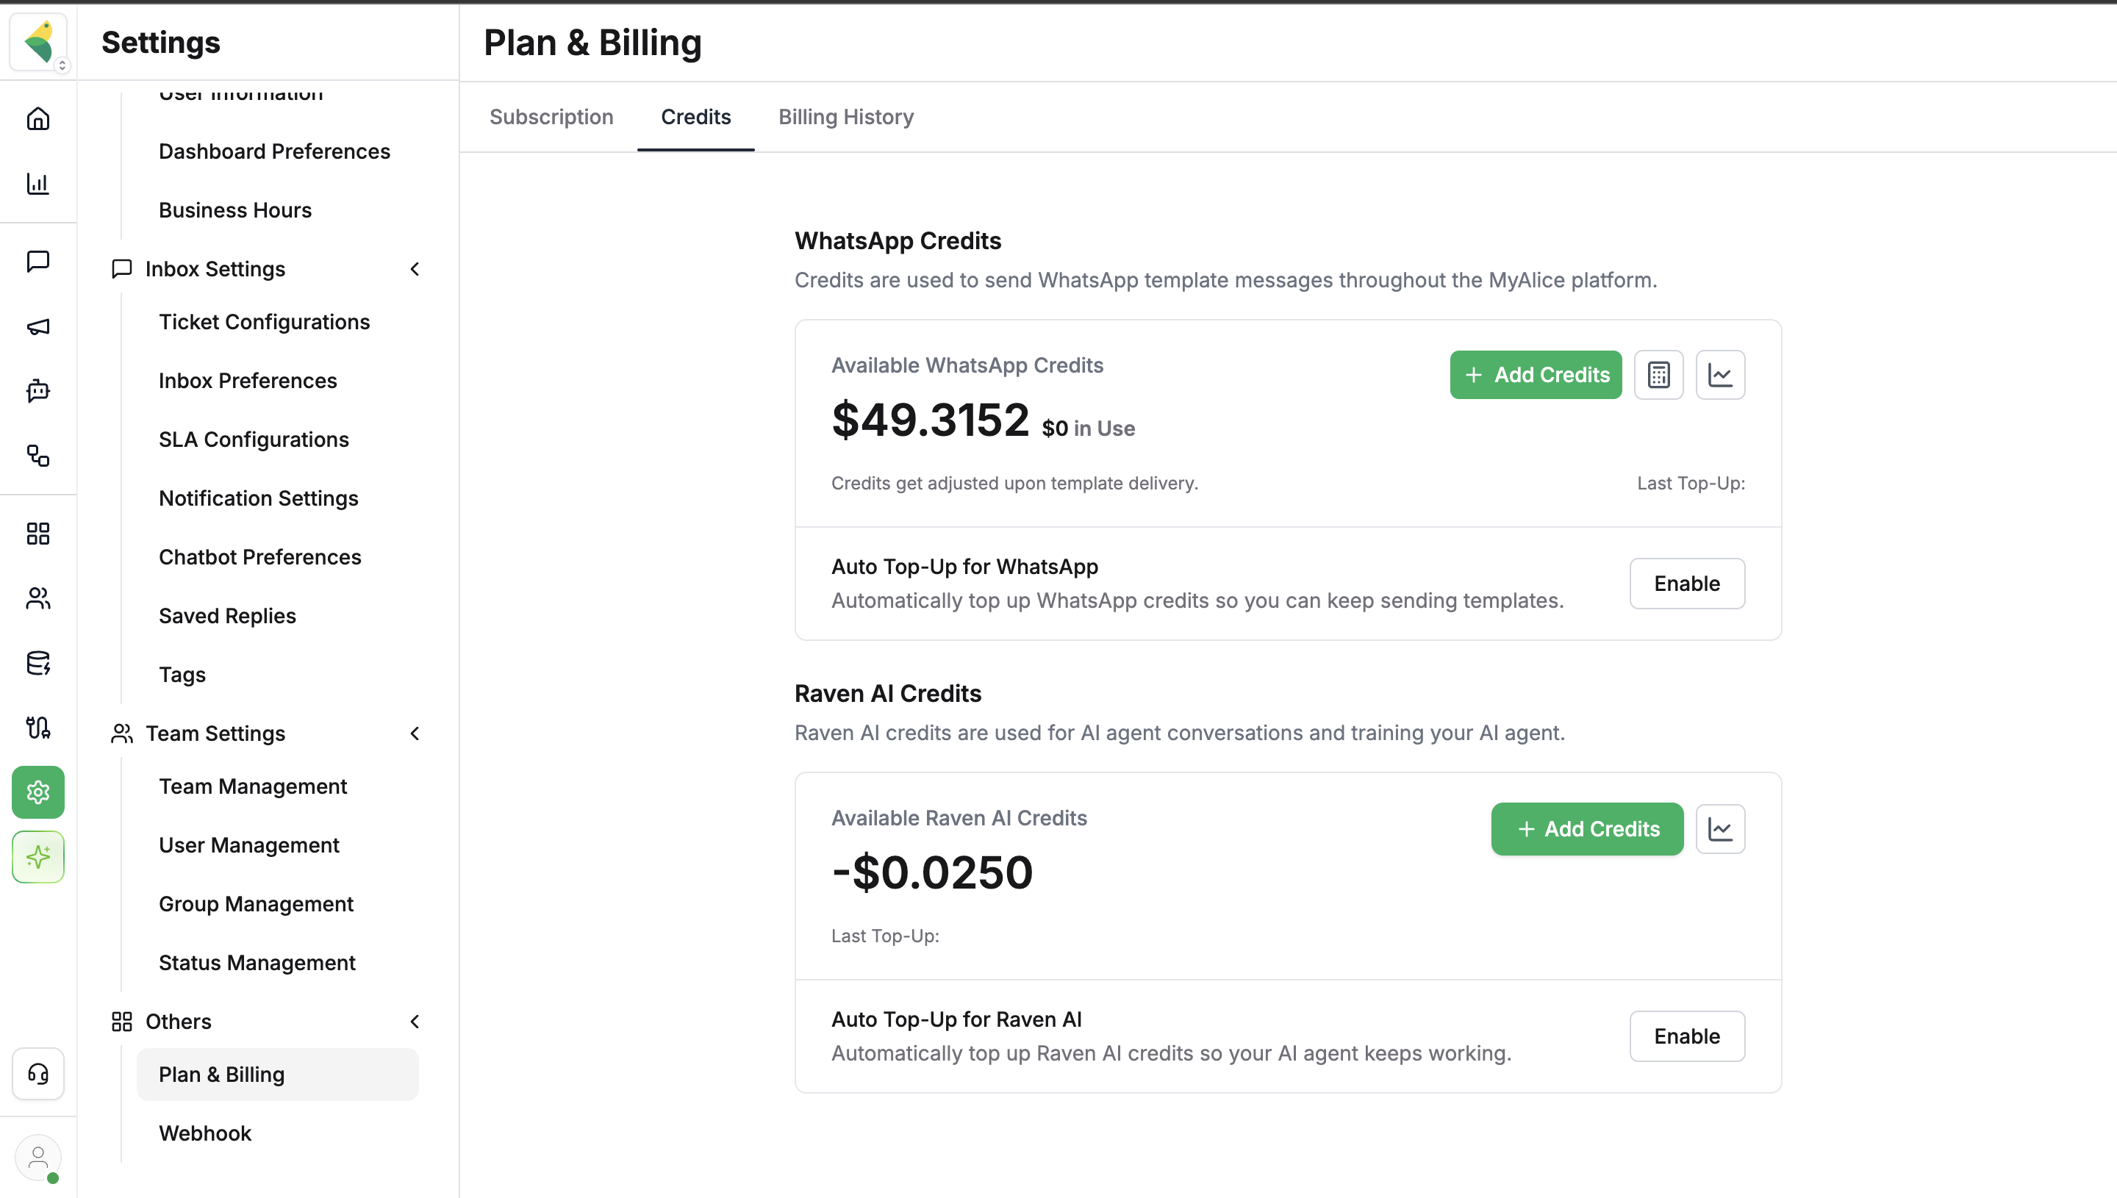The height and width of the screenshot is (1198, 2117).
Task: Select the Credits tab
Action: click(x=696, y=117)
